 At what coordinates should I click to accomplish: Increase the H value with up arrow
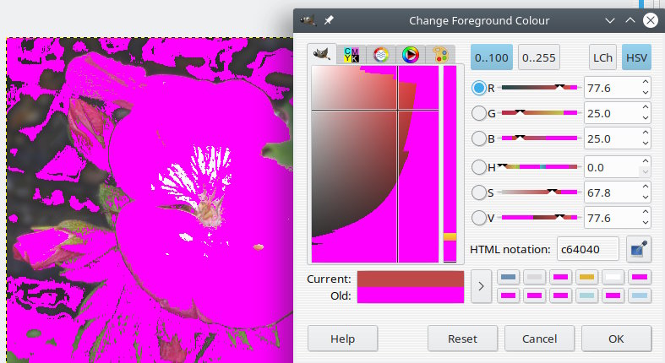tap(646, 161)
